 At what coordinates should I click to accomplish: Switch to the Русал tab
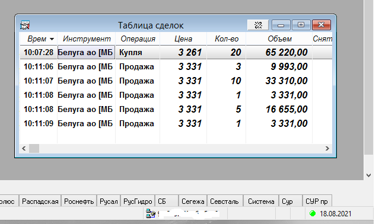[x=109, y=201]
